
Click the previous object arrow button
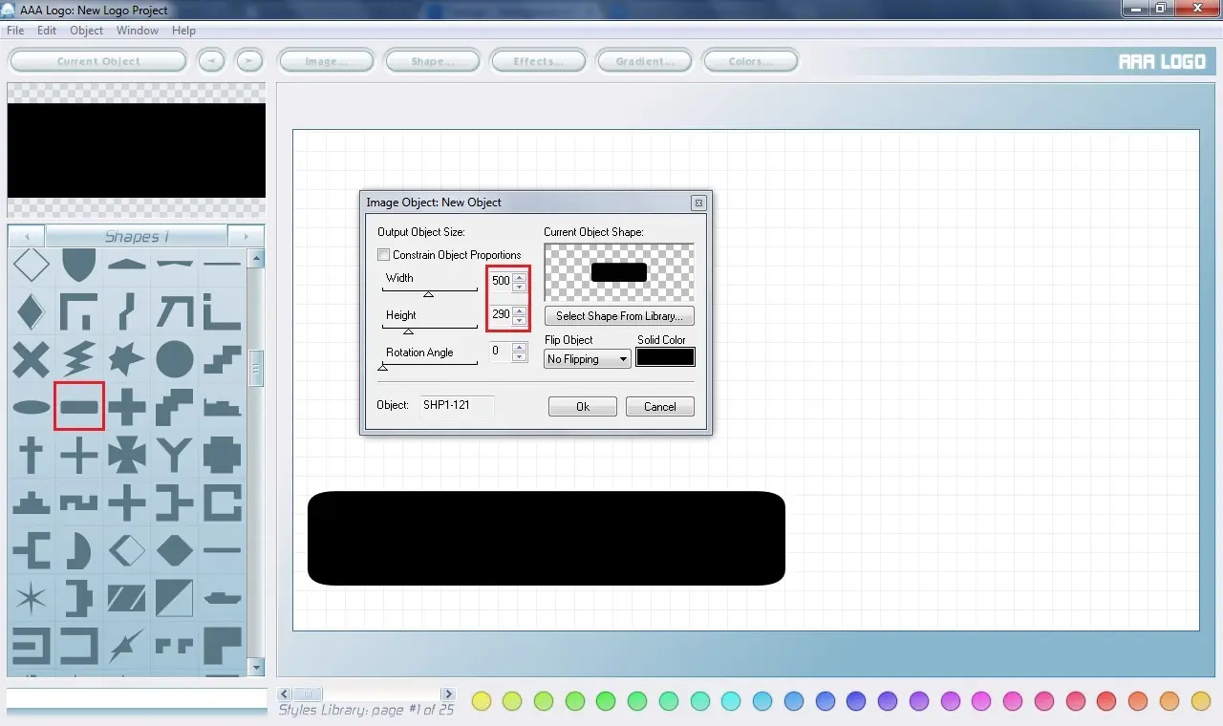pyautogui.click(x=211, y=61)
